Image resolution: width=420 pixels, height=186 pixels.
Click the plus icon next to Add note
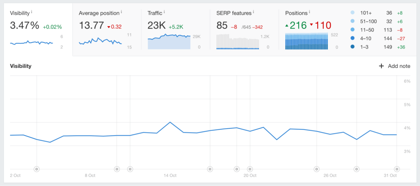(381, 66)
